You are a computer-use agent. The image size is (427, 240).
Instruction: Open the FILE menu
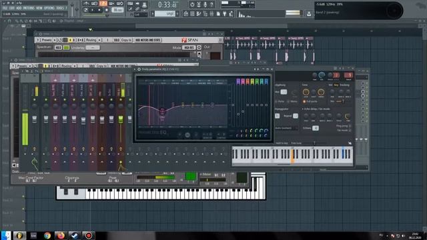pyautogui.click(x=5, y=8)
